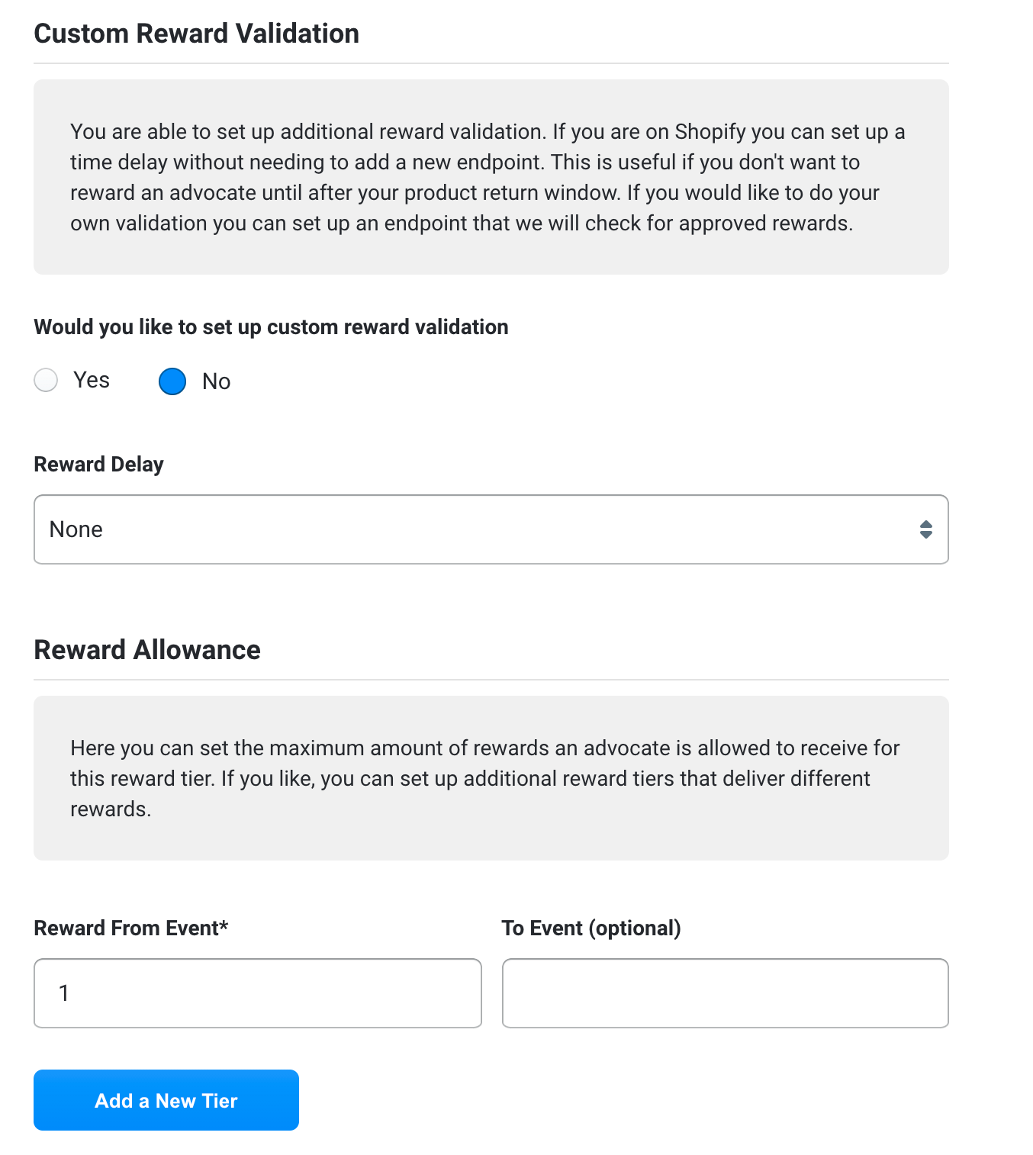Add a New Tier
The width and height of the screenshot is (1033, 1155).
(x=166, y=1100)
